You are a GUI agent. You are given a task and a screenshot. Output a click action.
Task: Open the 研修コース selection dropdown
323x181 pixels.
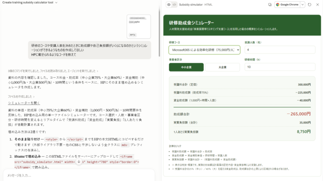[x=204, y=50]
